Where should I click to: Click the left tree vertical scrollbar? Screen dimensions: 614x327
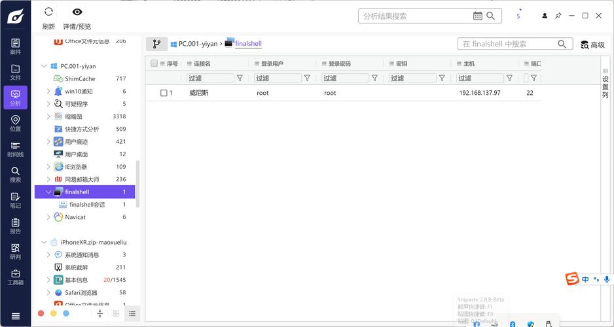[x=137, y=184]
